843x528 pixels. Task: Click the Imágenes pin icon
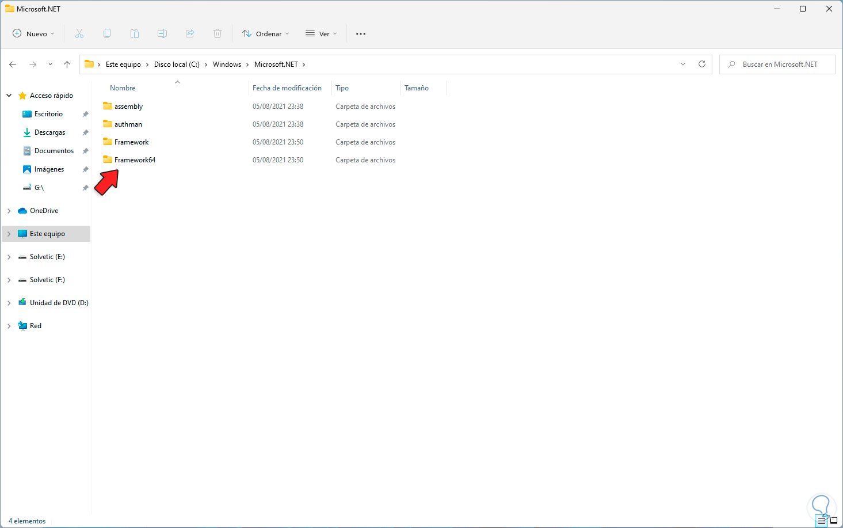85,169
